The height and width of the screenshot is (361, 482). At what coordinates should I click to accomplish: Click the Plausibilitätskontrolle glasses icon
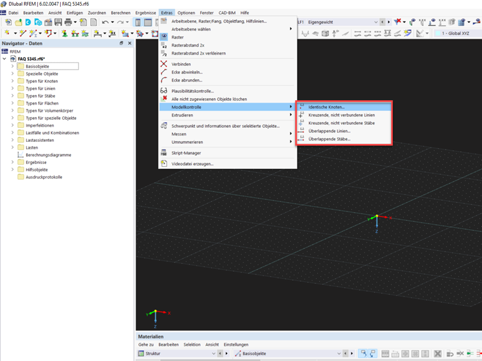coord(164,91)
